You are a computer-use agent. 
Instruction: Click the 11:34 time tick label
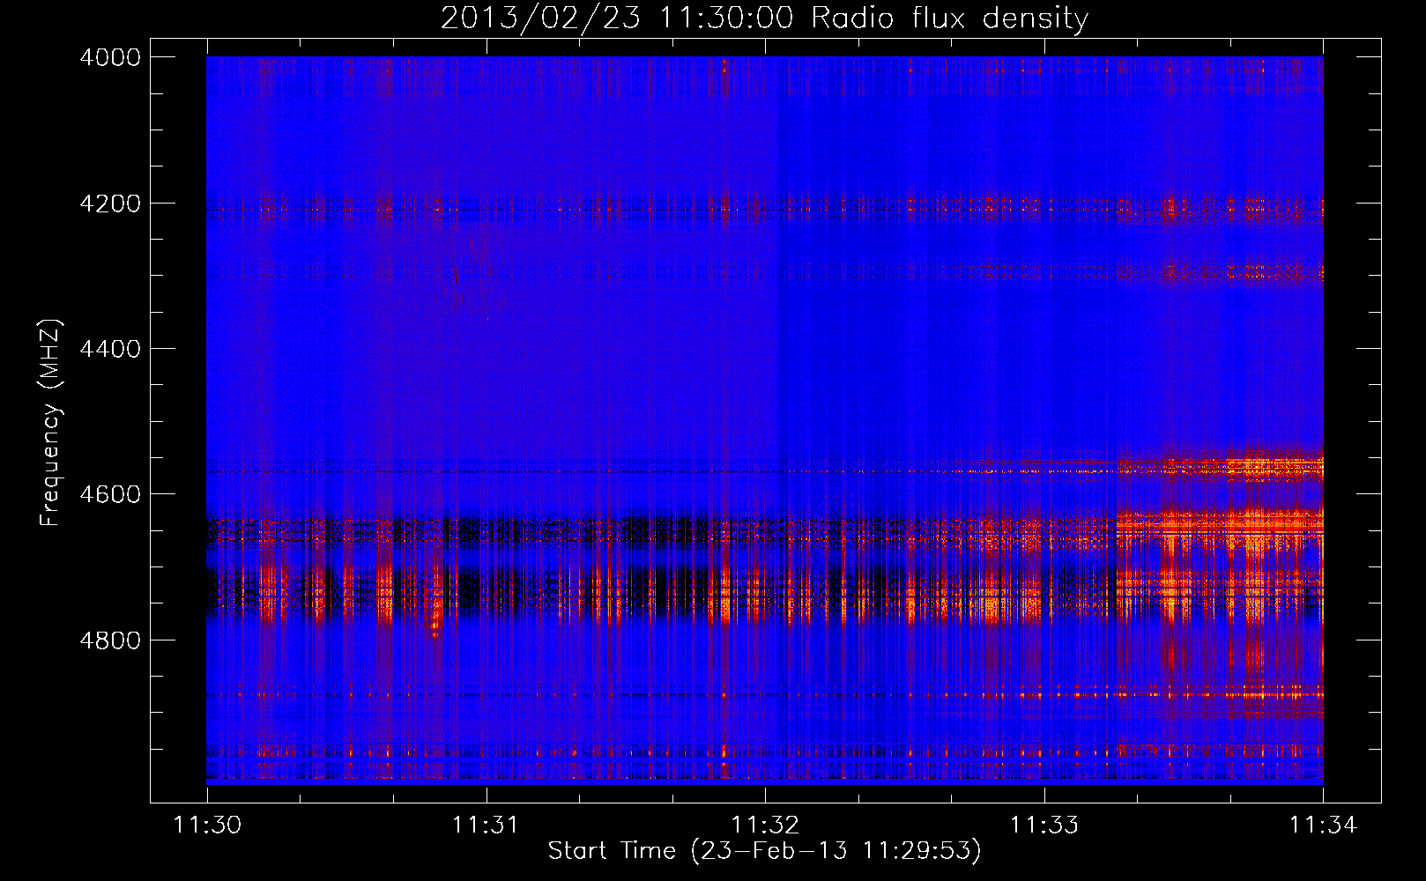(1323, 825)
